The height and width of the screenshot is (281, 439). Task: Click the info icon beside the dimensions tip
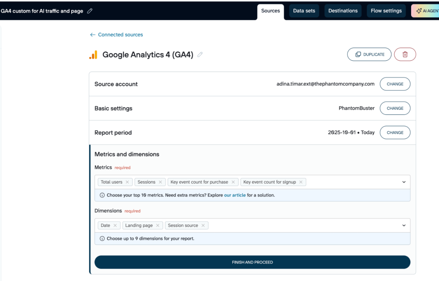click(x=102, y=239)
